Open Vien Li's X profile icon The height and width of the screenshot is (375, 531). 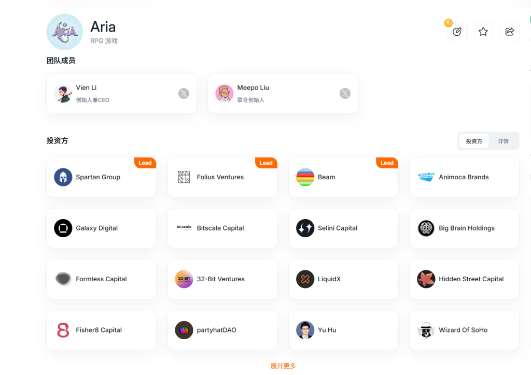click(x=184, y=93)
